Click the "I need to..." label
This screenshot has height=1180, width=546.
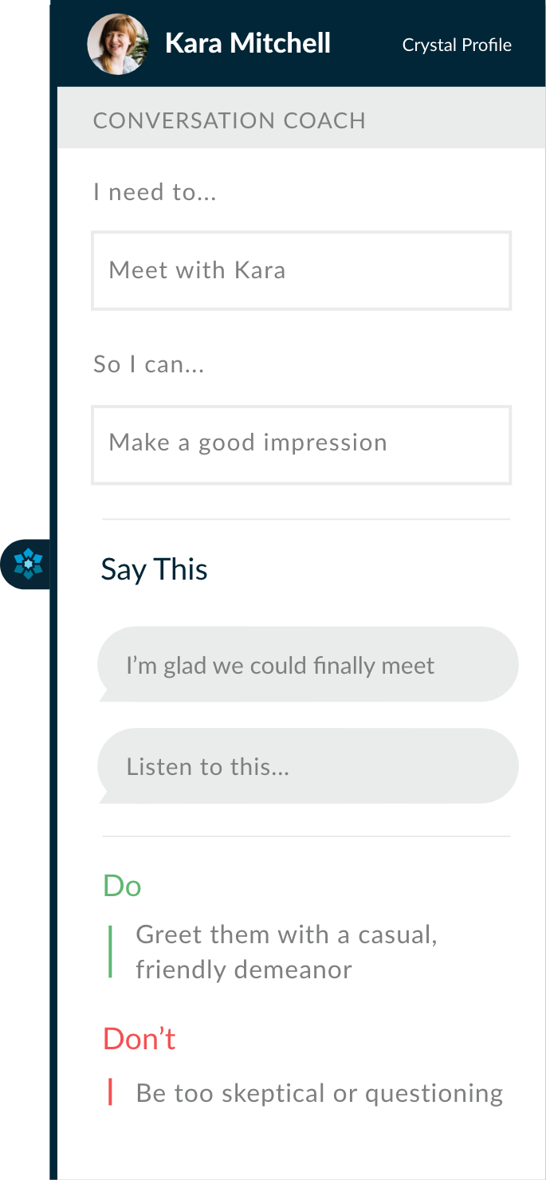[x=155, y=192]
